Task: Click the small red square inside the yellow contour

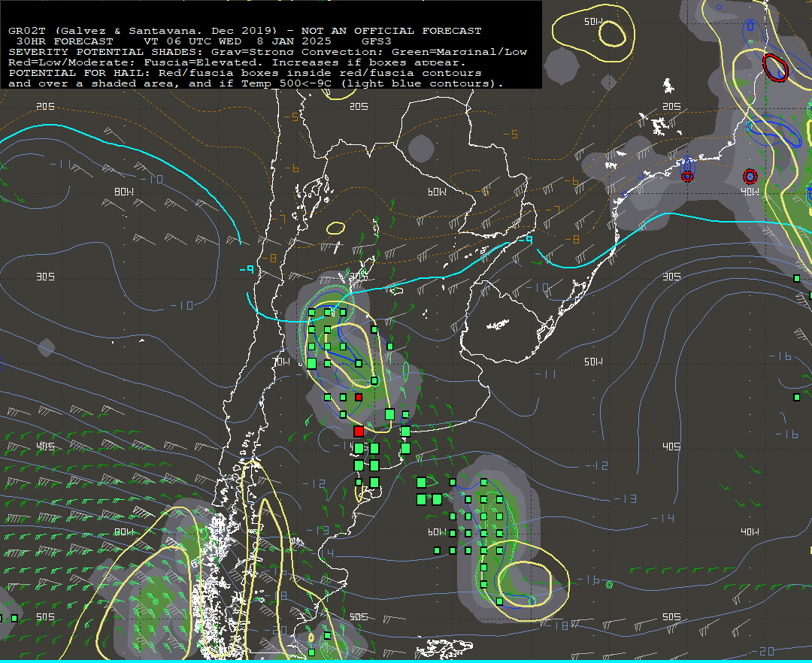Action: (x=359, y=397)
